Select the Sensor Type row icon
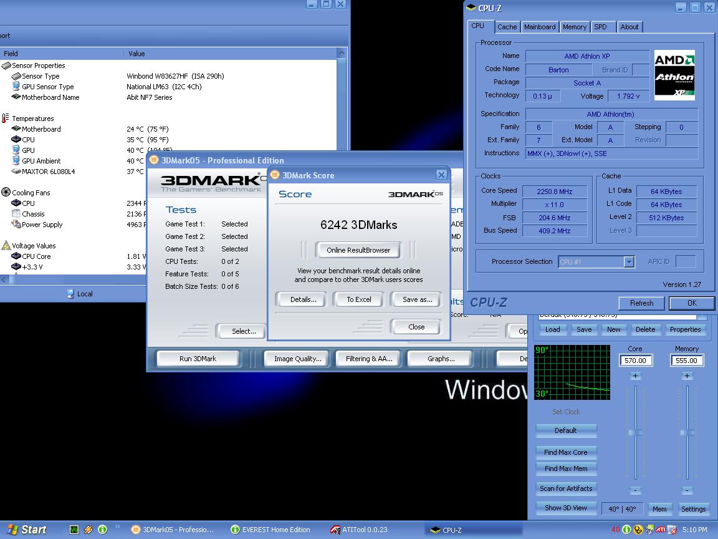 click(16, 76)
